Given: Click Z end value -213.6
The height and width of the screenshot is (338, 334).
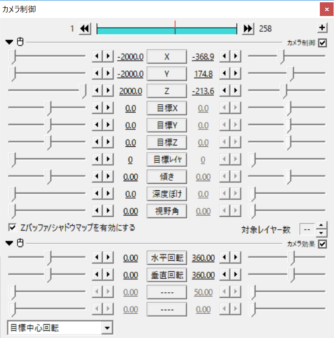Looking at the screenshot, I should pyautogui.click(x=203, y=91).
